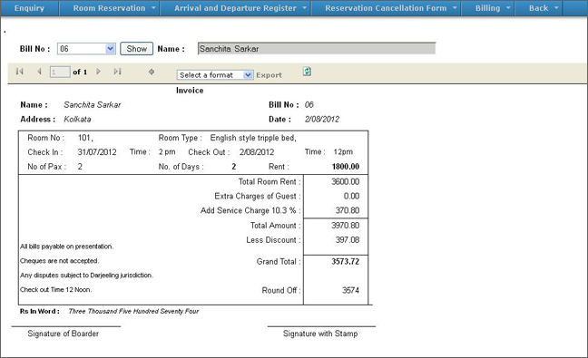Click the Darjeeling jurisdiction disputes note

click(86, 276)
